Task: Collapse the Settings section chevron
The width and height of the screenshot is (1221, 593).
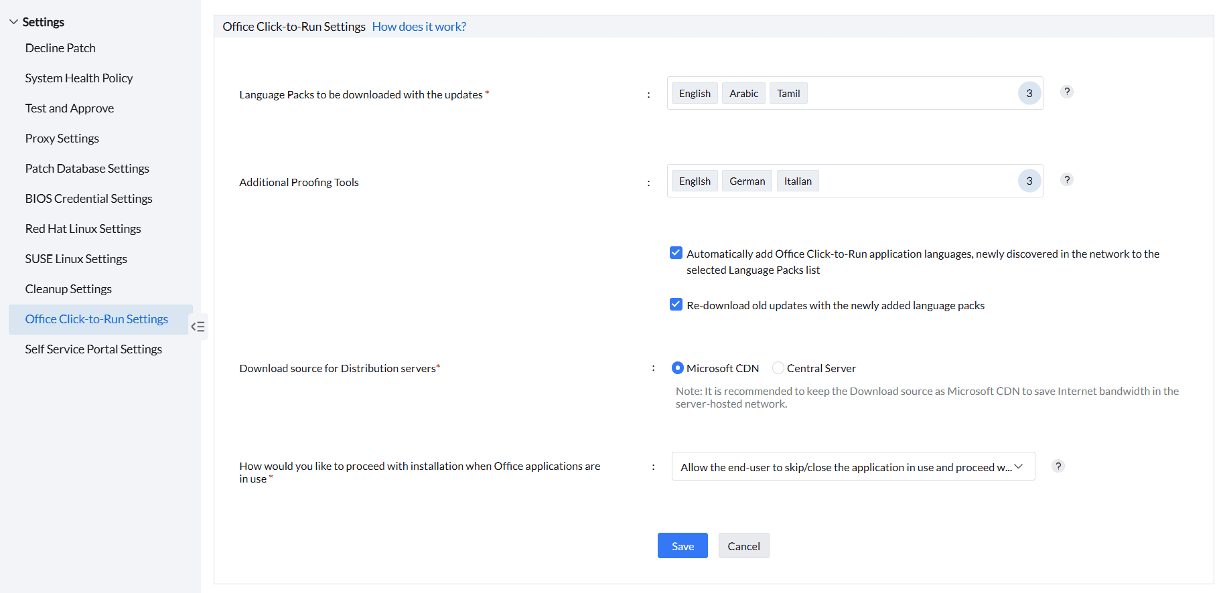Action: [13, 22]
